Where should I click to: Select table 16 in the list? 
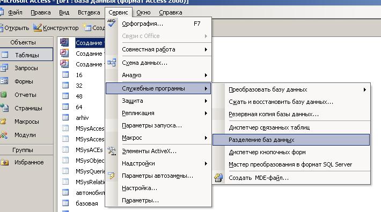point(79,75)
